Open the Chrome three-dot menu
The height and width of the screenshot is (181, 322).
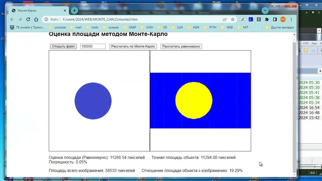click(291, 19)
